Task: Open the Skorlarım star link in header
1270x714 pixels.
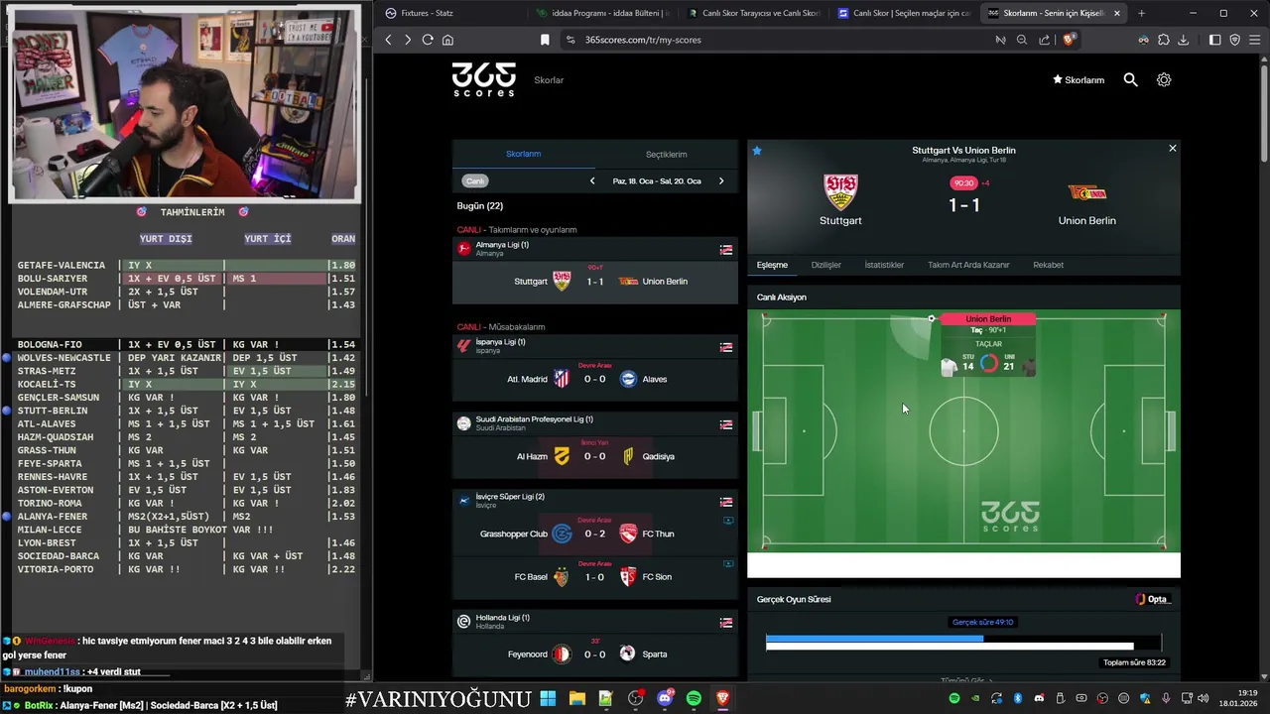Action: click(x=1079, y=79)
